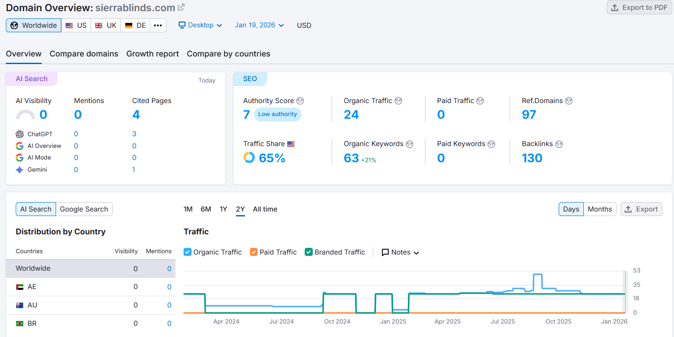Click the US flag beside Traffic Share
This screenshot has width=674, height=337.
291,143
